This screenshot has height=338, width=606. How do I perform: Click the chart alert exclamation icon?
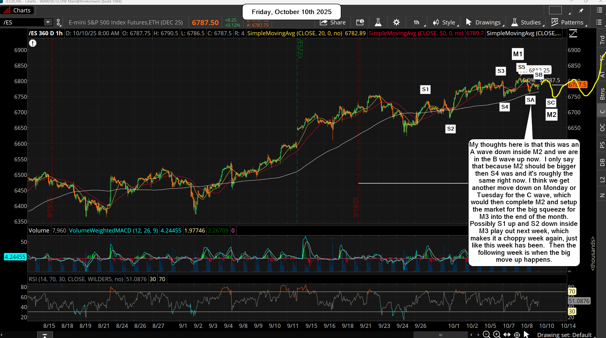click(x=33, y=43)
